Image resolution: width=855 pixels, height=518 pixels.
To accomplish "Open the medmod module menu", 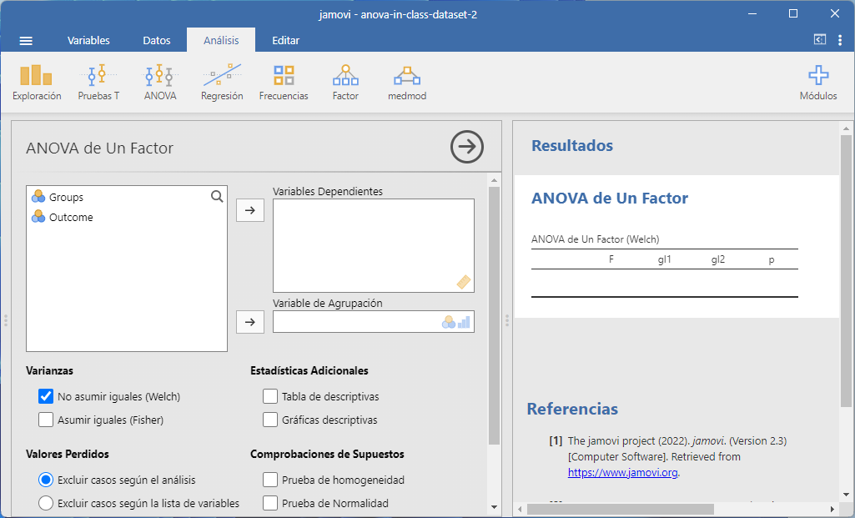I will [407, 83].
